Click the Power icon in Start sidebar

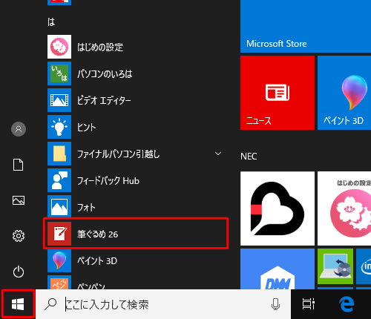(x=19, y=272)
